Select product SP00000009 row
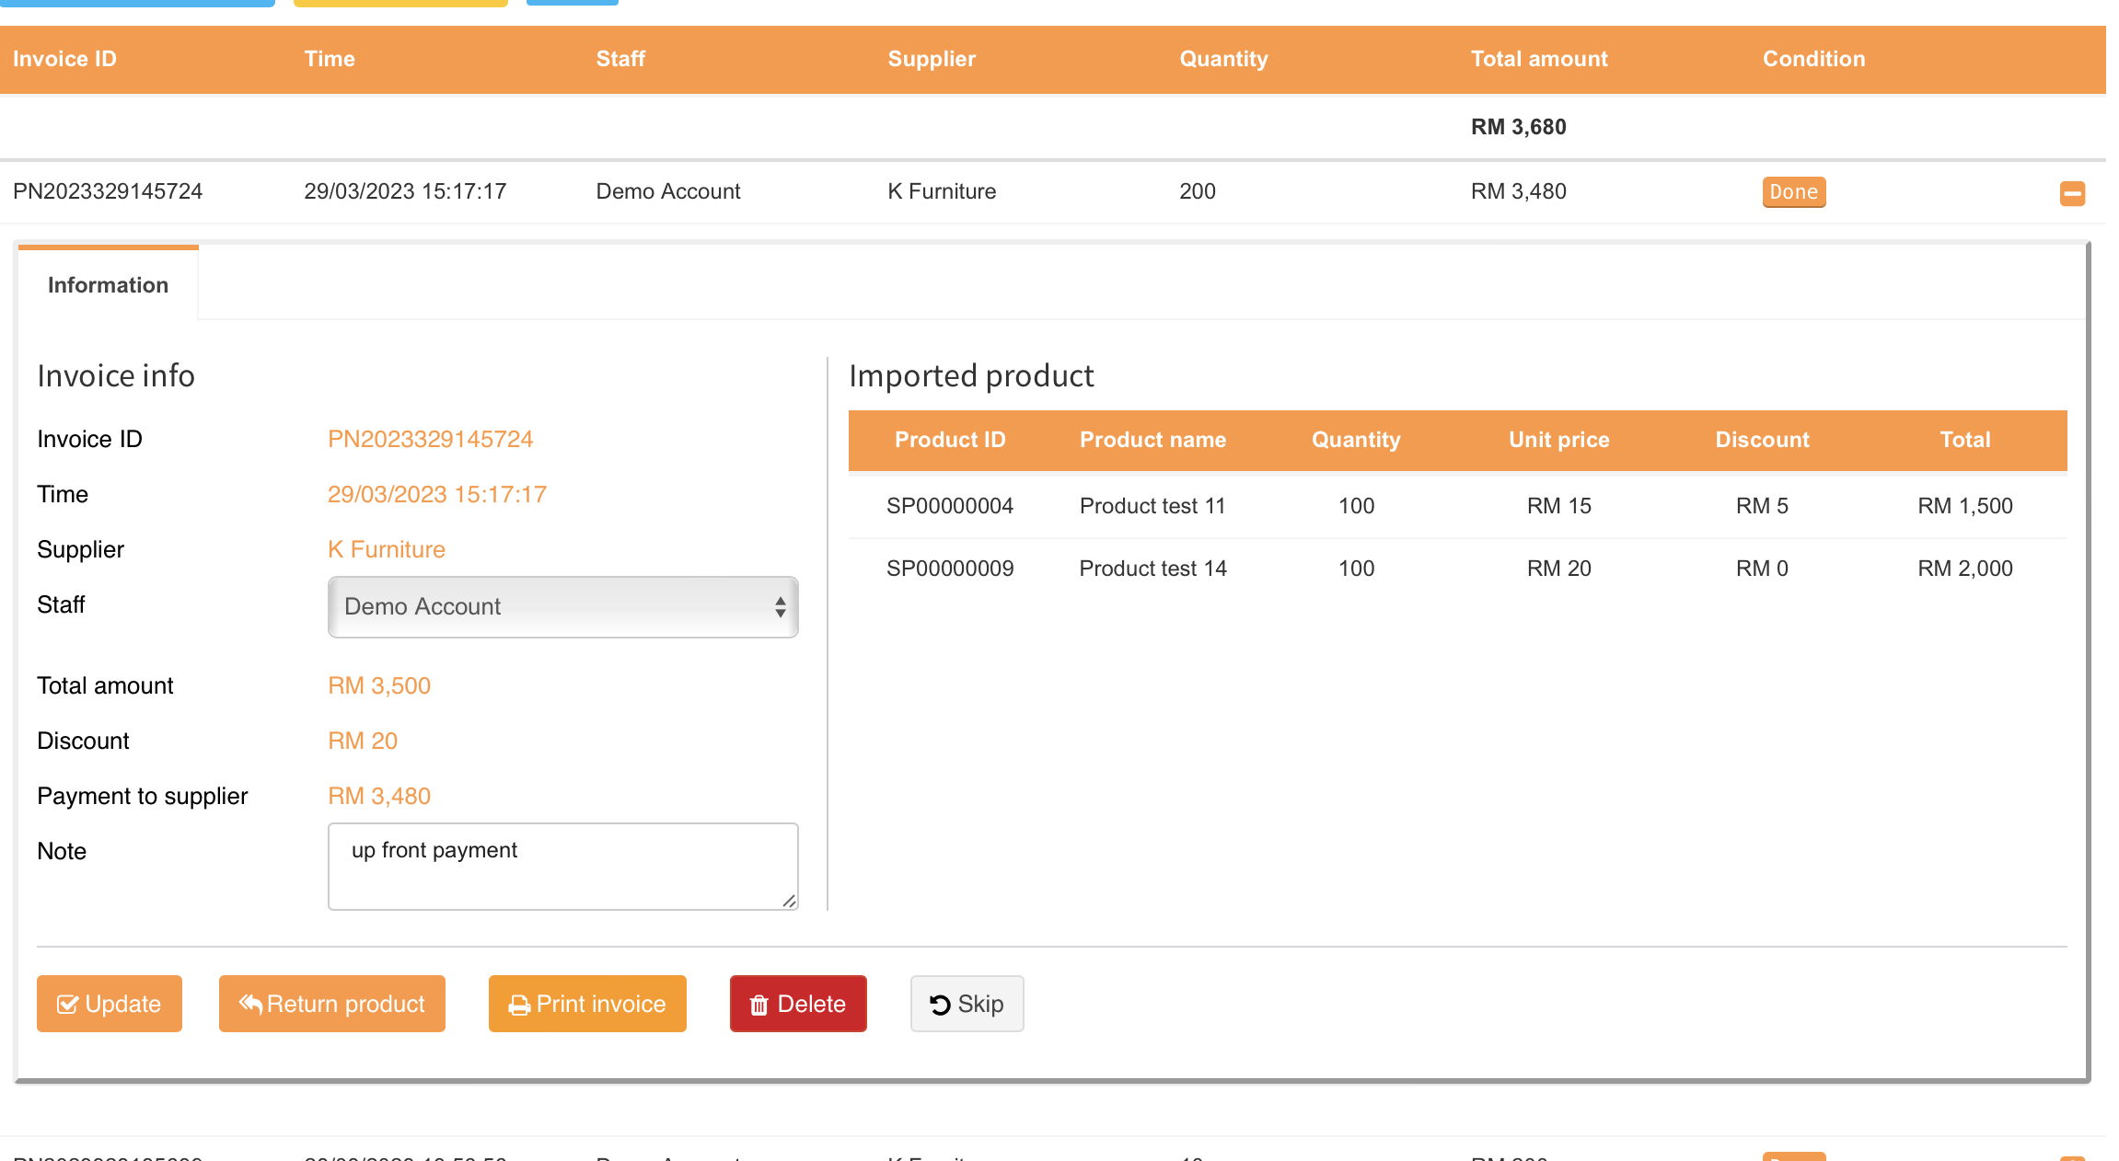The width and height of the screenshot is (2119, 1161). (x=950, y=569)
